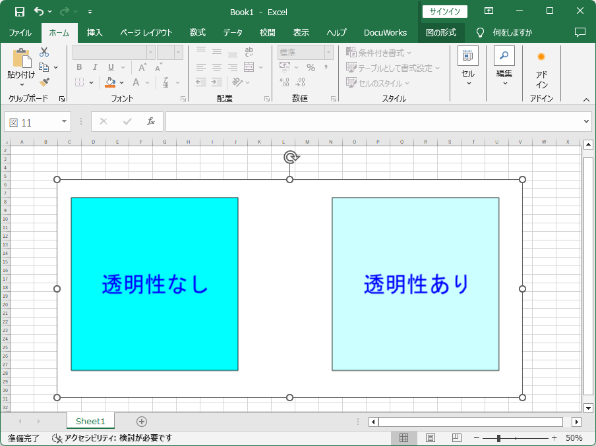The image size is (596, 446).
Task: Switch to Page Layout view
Action: pyautogui.click(x=431, y=438)
